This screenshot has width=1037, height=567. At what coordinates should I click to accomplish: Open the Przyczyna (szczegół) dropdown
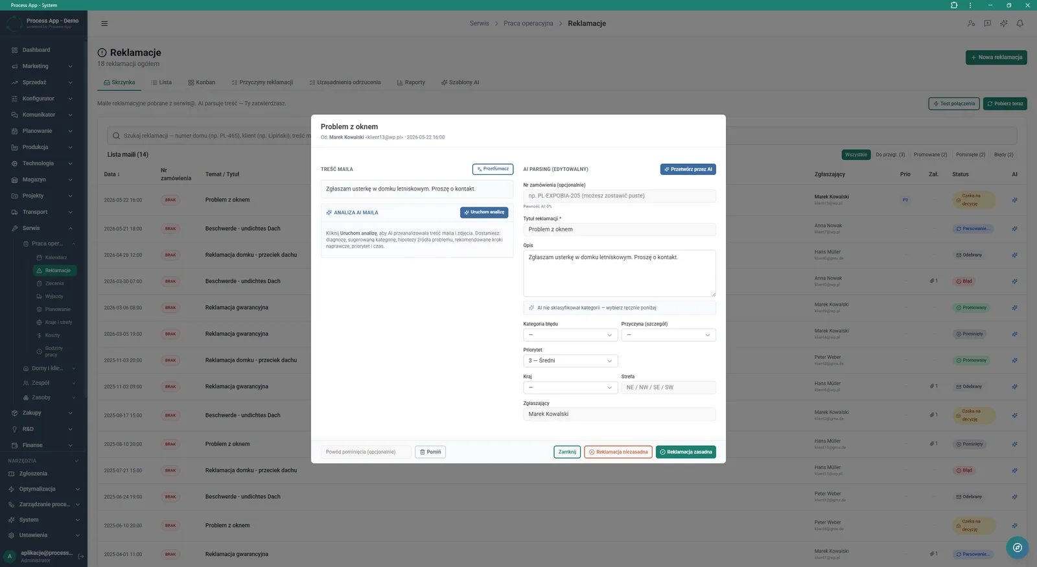668,335
